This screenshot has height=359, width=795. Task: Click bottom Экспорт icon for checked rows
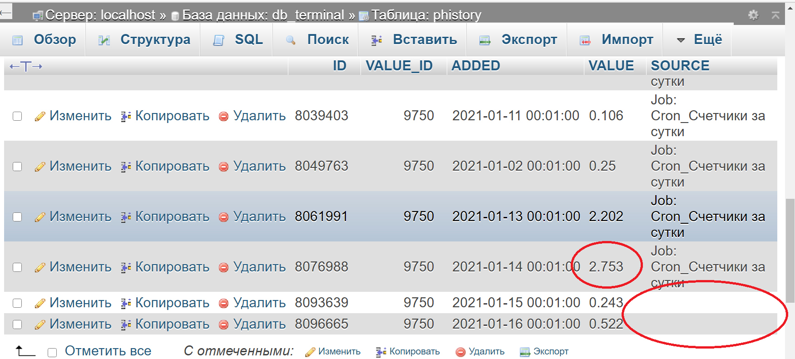(x=525, y=352)
